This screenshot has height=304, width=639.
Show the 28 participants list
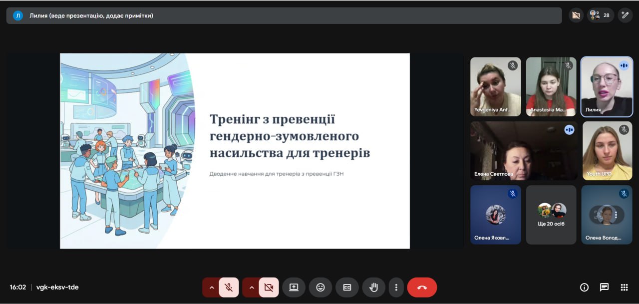[x=600, y=15]
